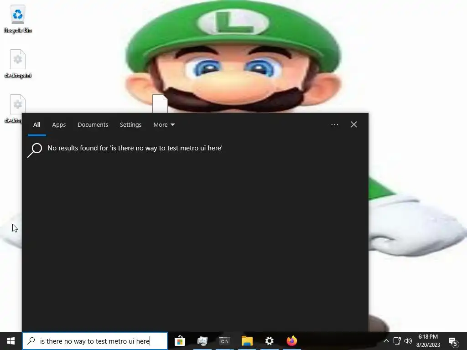467x350 pixels.
Task: Switch to the All search tab
Action: point(36,125)
